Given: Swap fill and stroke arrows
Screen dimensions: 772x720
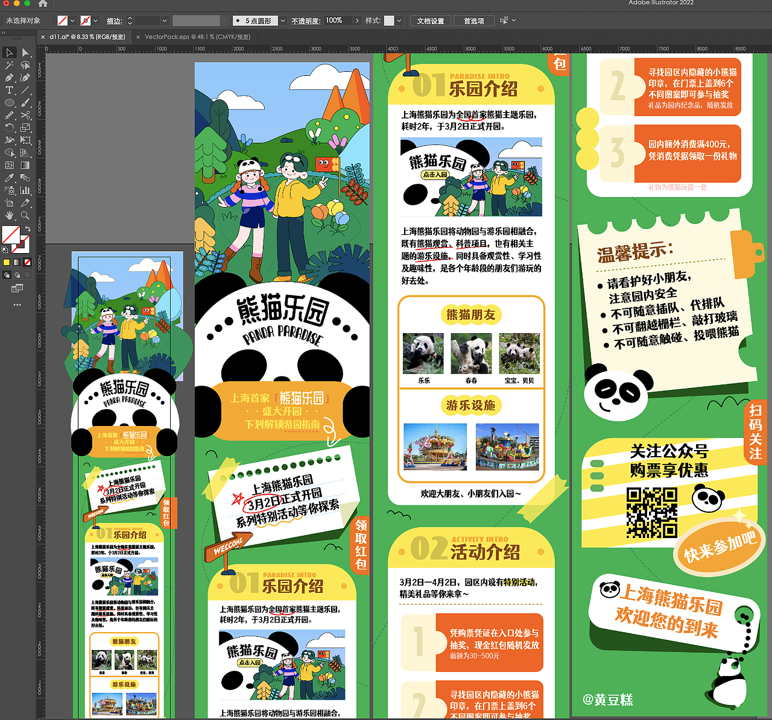Looking at the screenshot, I should click(28, 229).
